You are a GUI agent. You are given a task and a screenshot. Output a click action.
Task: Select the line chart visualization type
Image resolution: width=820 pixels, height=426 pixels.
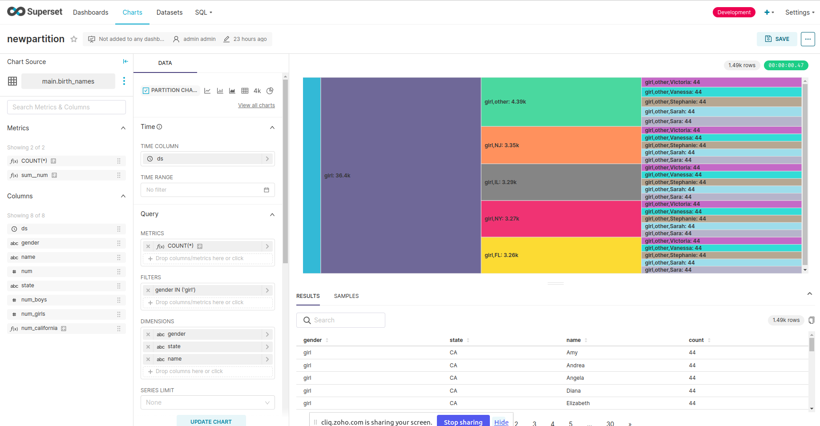(207, 90)
